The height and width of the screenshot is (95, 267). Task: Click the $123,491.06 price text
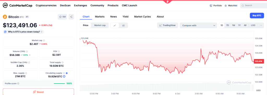coord(20,25)
